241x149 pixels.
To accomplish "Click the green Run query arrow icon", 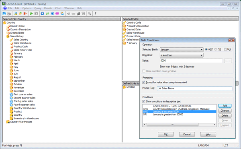I will (31, 14).
